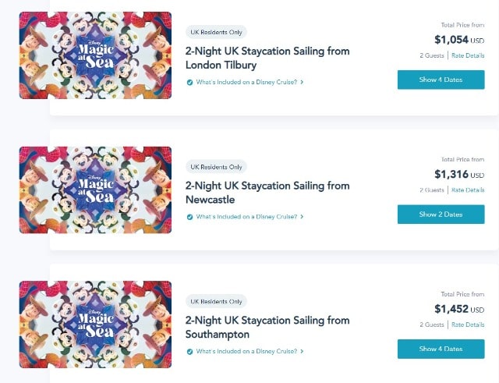Show 4 Dates for London Tilbury sailing

click(441, 80)
